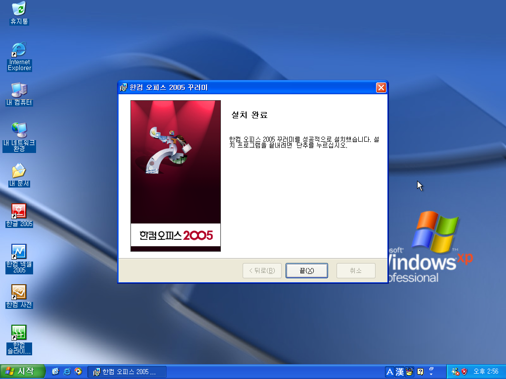Select the 내 네트워크 환경 desktop icon

(x=19, y=137)
